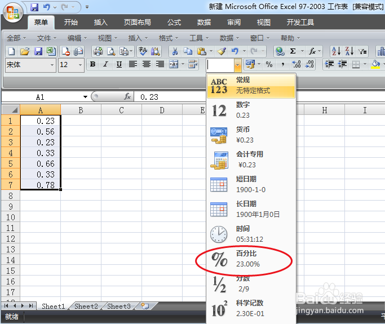Expand the 格式 menu dropdown
The height and width of the screenshot is (324, 385).
(169, 38)
